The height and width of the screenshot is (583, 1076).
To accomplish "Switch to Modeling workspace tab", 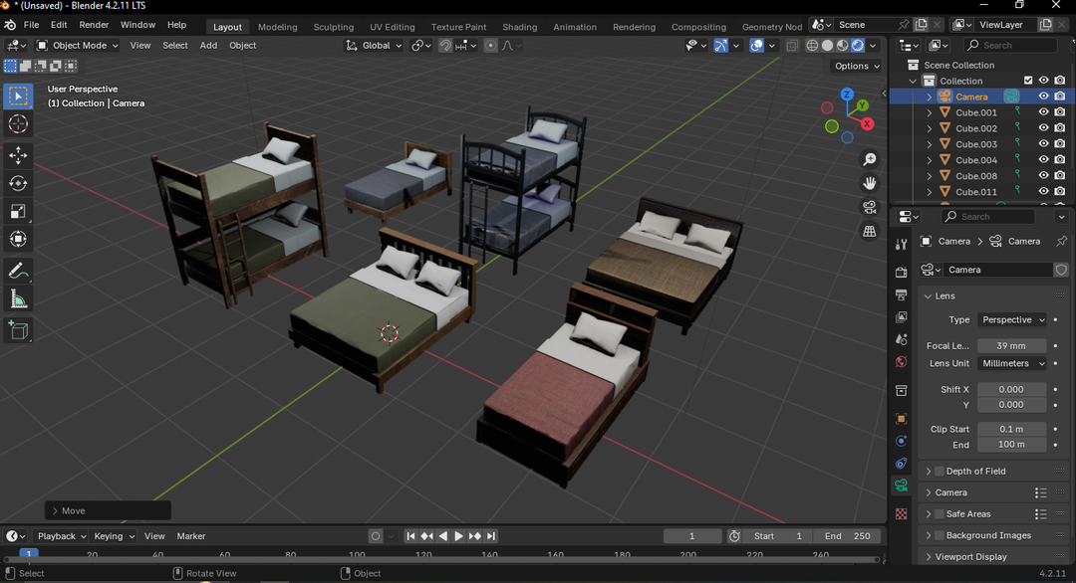I will pos(277,27).
